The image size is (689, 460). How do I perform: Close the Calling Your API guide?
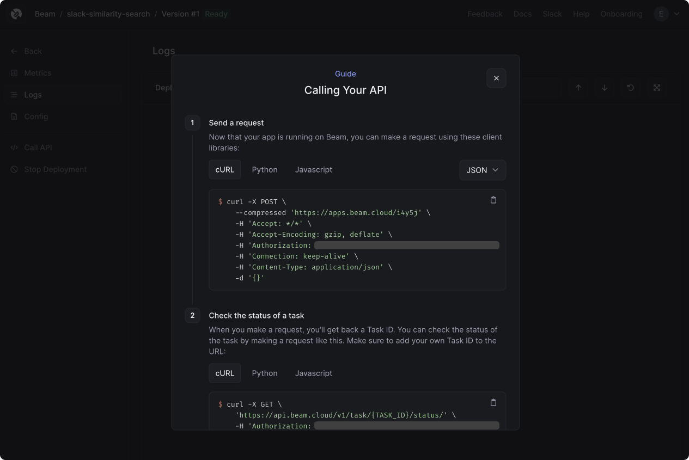pyautogui.click(x=496, y=78)
